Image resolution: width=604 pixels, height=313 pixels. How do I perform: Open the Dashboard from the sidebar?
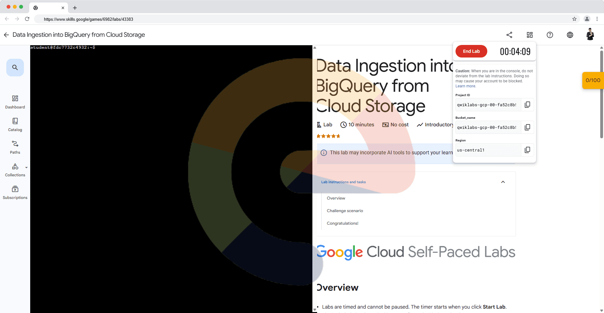click(x=15, y=102)
